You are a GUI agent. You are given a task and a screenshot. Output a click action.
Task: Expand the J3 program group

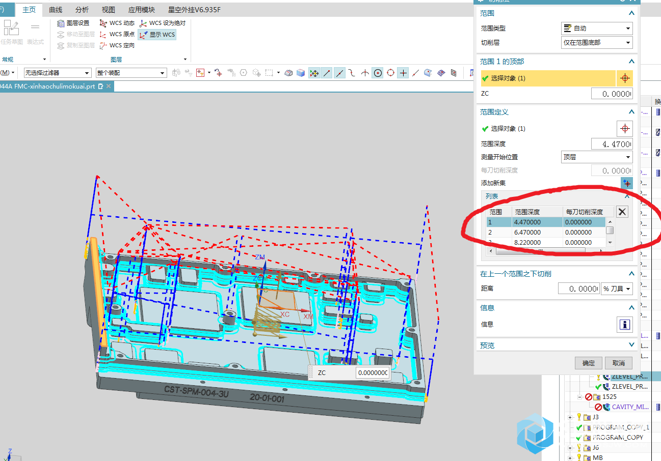click(570, 417)
